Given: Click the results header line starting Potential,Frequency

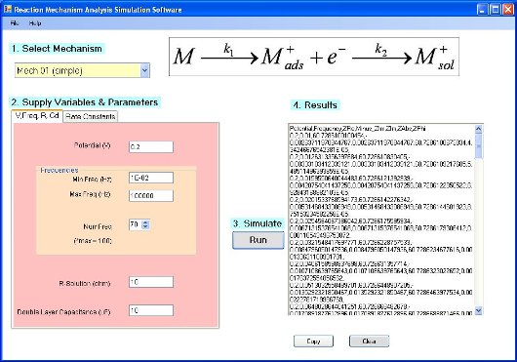Looking at the screenshot, I should pyautogui.click(x=357, y=128).
